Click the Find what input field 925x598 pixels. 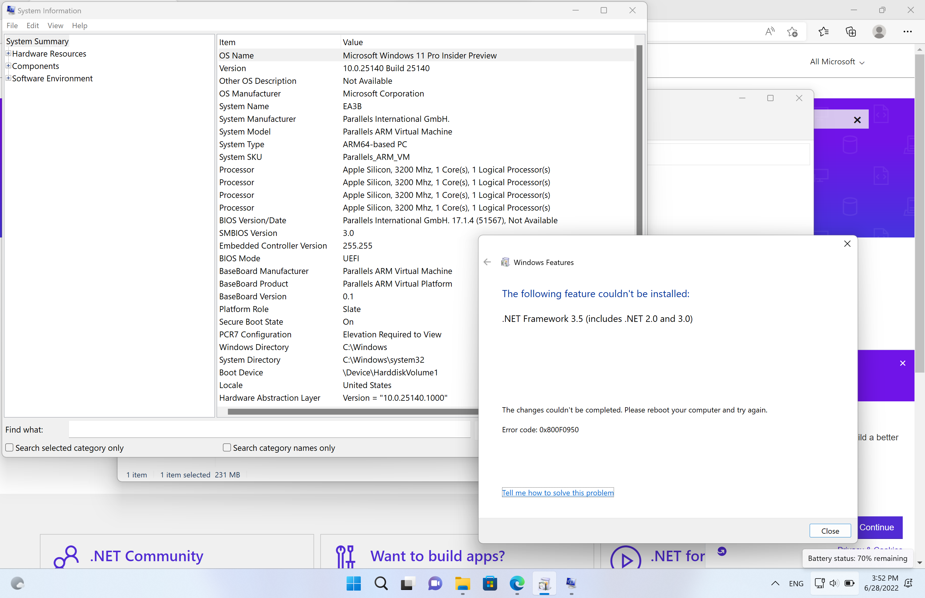(269, 429)
